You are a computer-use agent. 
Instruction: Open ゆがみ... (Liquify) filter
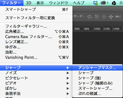click(x=36, y=47)
